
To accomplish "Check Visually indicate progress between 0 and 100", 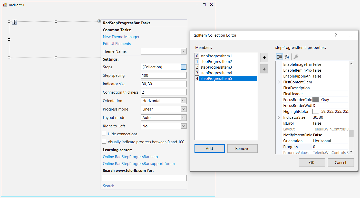I will click(104, 142).
